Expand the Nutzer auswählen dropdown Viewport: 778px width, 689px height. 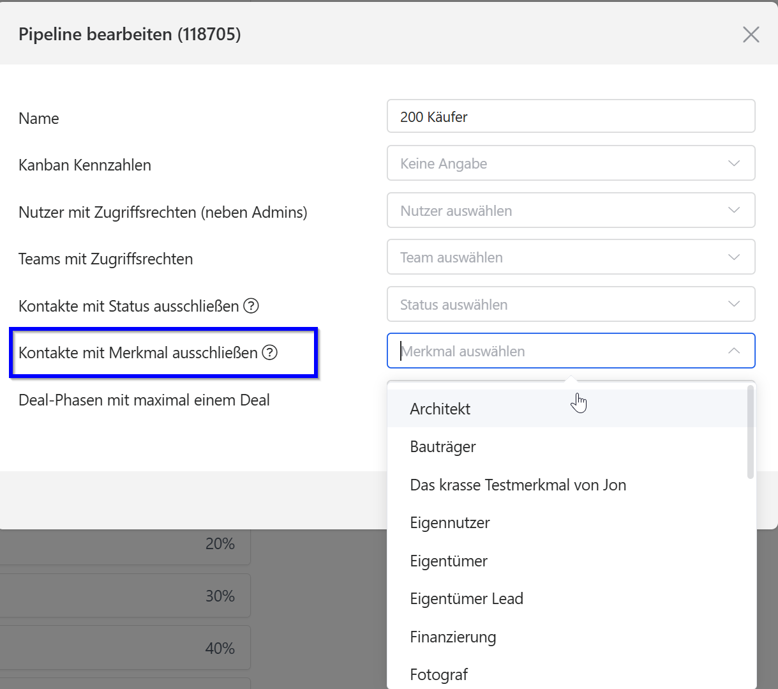tap(571, 211)
